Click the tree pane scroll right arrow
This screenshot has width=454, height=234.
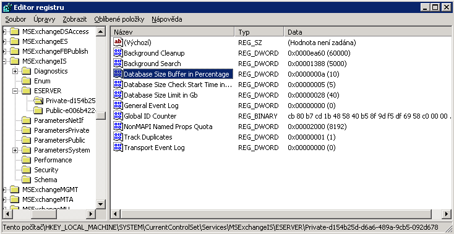91,214
